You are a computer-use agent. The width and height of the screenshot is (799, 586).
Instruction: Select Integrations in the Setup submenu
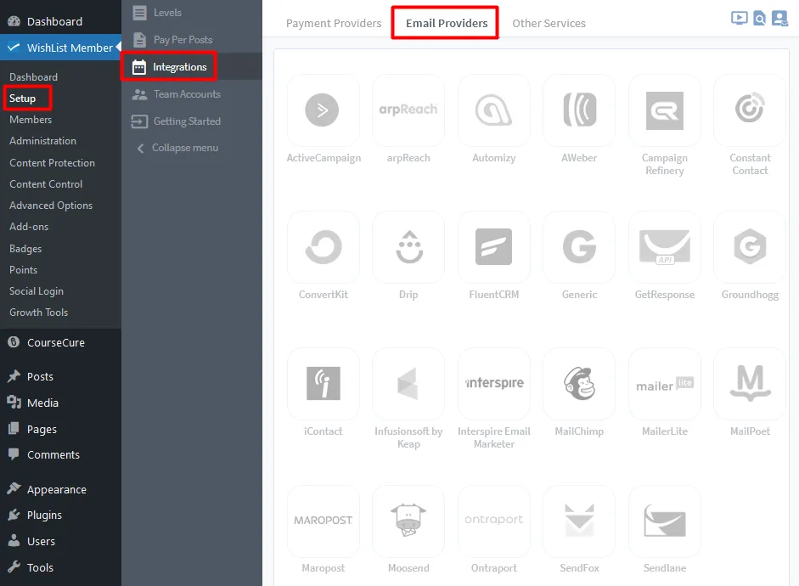click(192, 67)
